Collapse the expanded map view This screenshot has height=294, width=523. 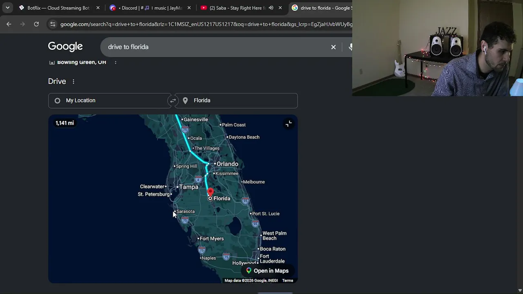(288, 124)
